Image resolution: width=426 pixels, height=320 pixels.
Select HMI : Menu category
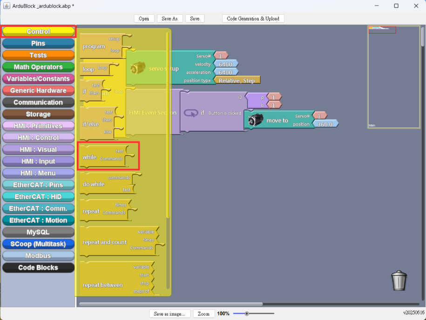tap(38, 173)
